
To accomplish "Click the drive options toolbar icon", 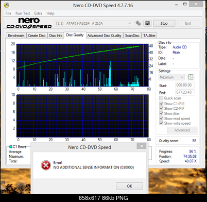I will click(138, 23).
